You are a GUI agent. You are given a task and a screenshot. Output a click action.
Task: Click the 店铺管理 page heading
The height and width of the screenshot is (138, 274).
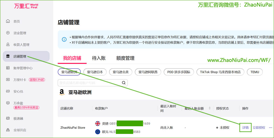pos(68,22)
